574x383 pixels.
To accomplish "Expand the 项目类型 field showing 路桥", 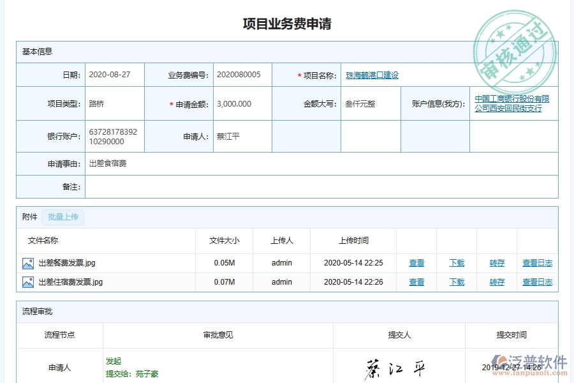I will point(95,103).
